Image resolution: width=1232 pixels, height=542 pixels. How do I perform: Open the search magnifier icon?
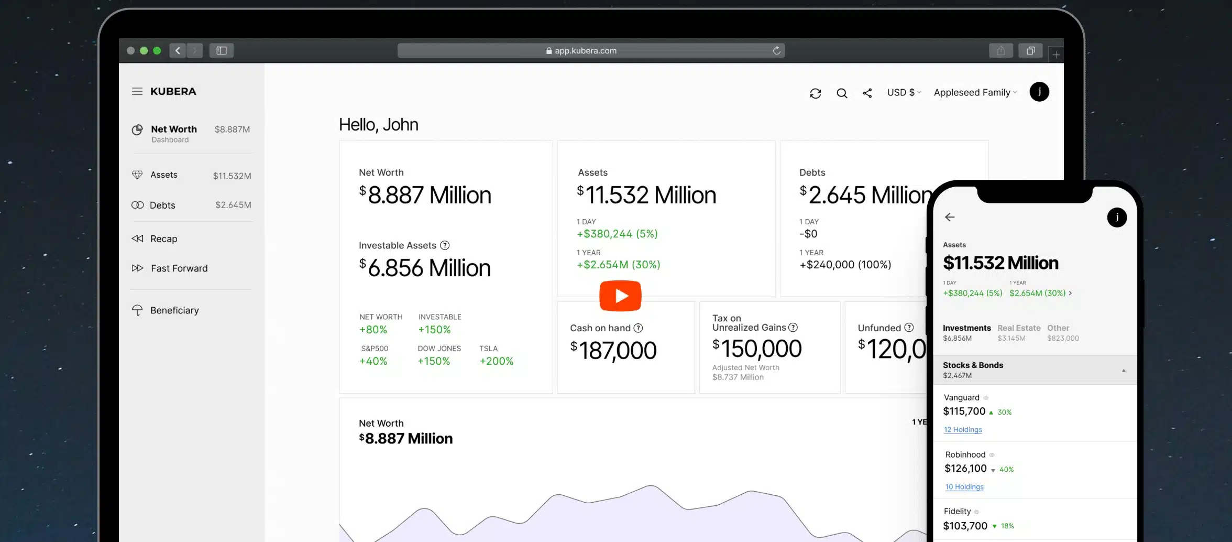click(842, 93)
